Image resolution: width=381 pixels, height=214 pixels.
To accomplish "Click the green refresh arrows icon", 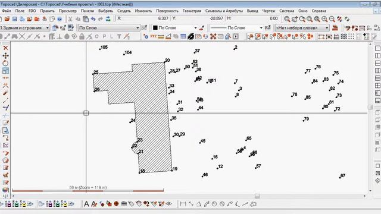I will click(x=108, y=18).
